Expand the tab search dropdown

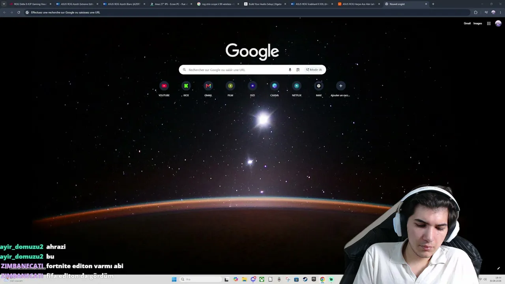tap(4, 4)
